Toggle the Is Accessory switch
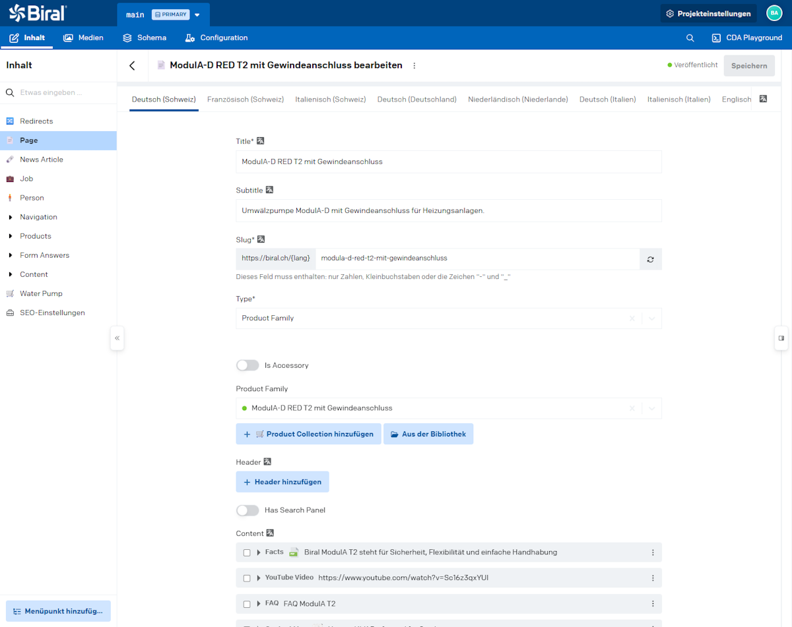The width and height of the screenshot is (792, 627). 247,365
